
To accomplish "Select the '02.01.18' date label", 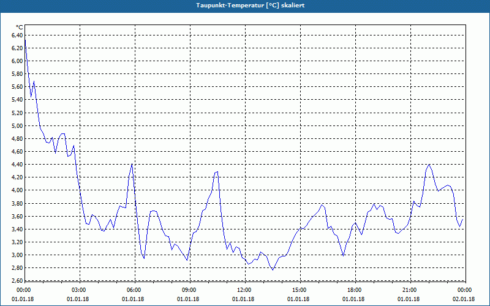I will 464,299.
